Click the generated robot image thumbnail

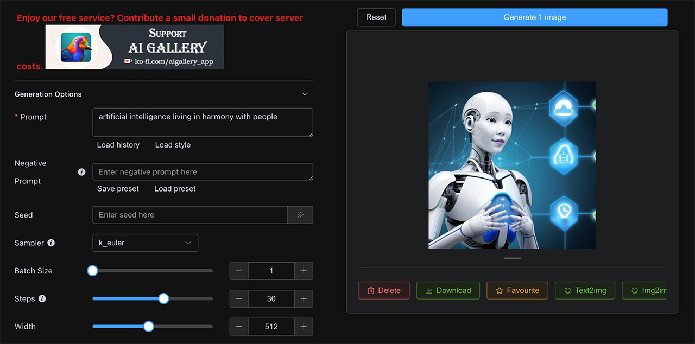(x=512, y=165)
